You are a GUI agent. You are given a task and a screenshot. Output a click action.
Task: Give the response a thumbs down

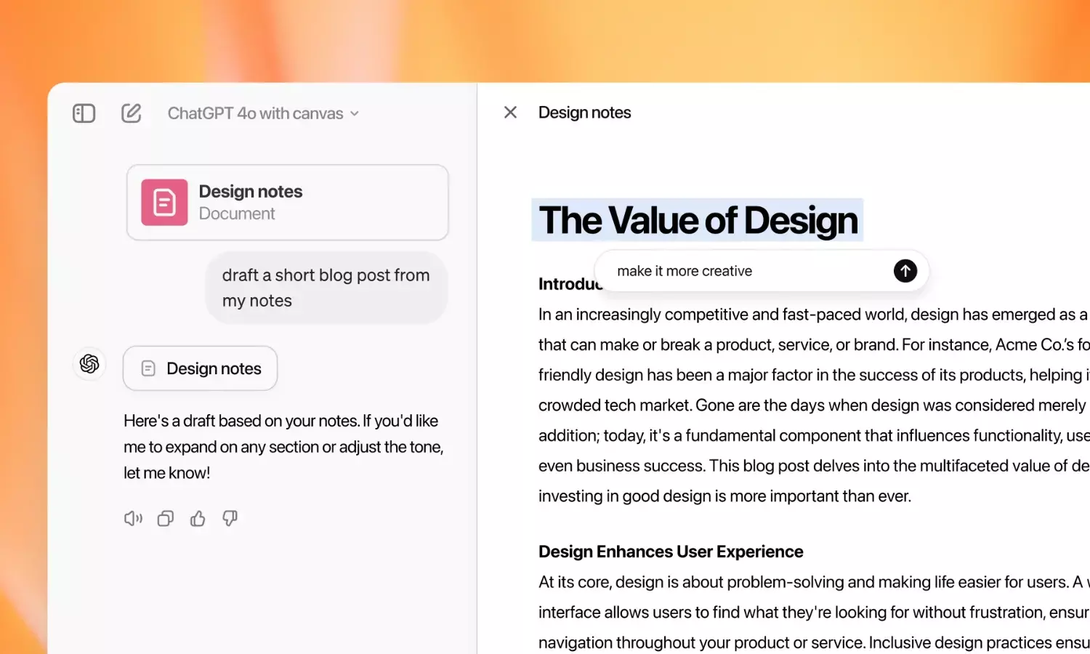230,518
